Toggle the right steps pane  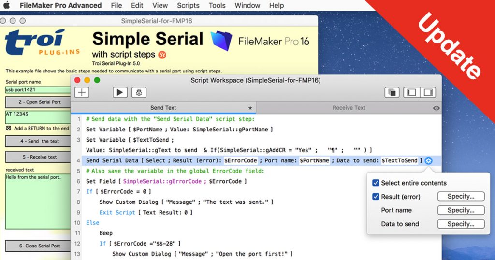[x=428, y=92]
